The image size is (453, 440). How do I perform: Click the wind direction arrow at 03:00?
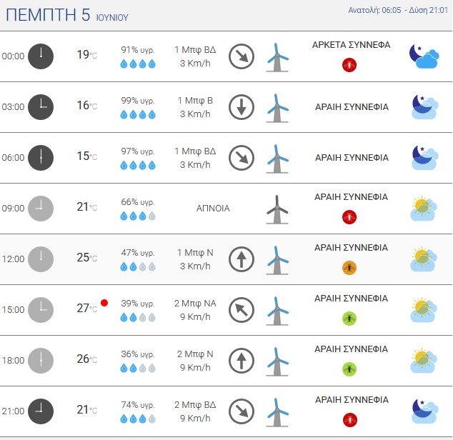click(242, 107)
